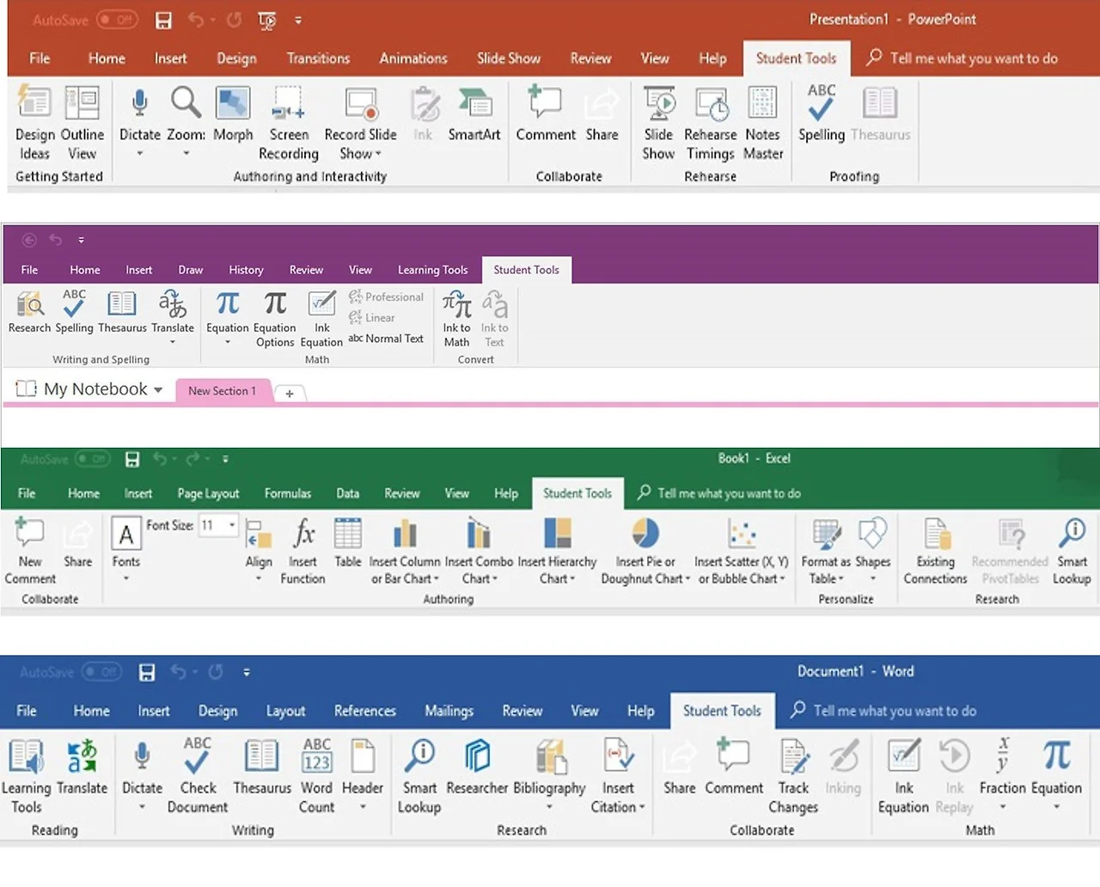Toggle AutoSave switch in Excel title bar
The image size is (1100, 887).
pyautogui.click(x=93, y=459)
